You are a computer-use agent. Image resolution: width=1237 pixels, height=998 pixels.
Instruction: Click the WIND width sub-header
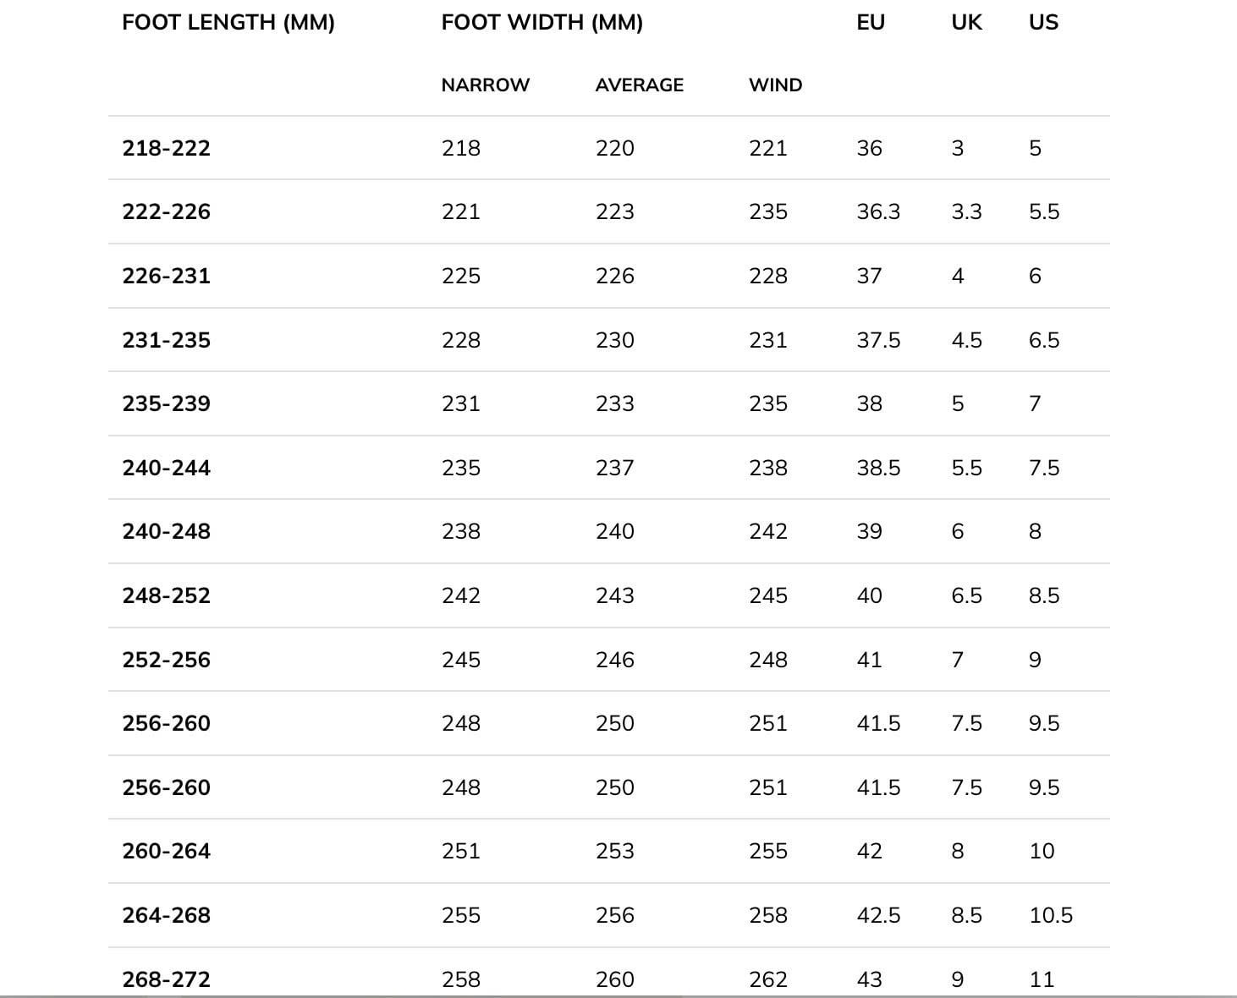[775, 85]
